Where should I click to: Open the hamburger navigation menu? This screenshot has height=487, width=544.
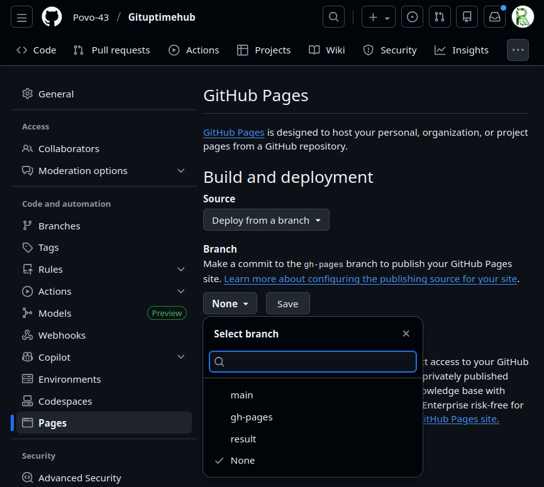point(21,17)
